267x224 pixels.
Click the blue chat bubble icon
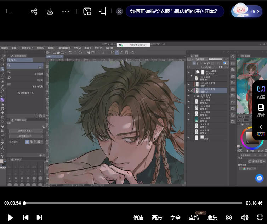click(260, 178)
